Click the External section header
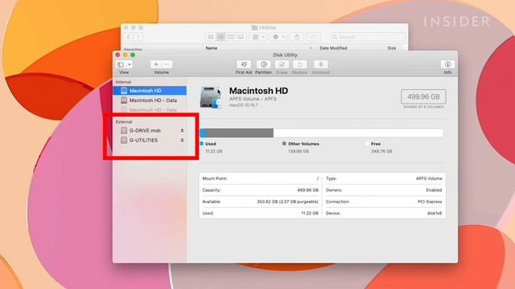This screenshot has height=289, width=515. tap(124, 121)
